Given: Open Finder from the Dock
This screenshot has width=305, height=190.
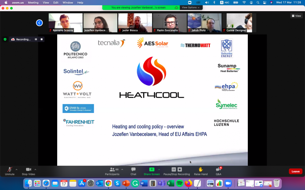Looking at the screenshot, I should point(28,183).
